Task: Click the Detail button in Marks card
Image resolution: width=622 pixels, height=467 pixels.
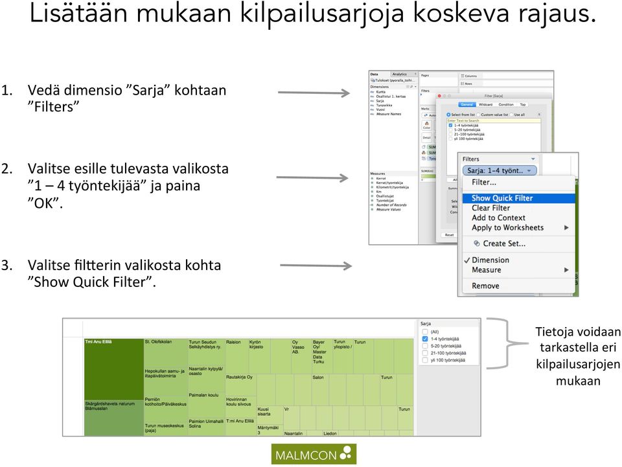Action: [426, 137]
